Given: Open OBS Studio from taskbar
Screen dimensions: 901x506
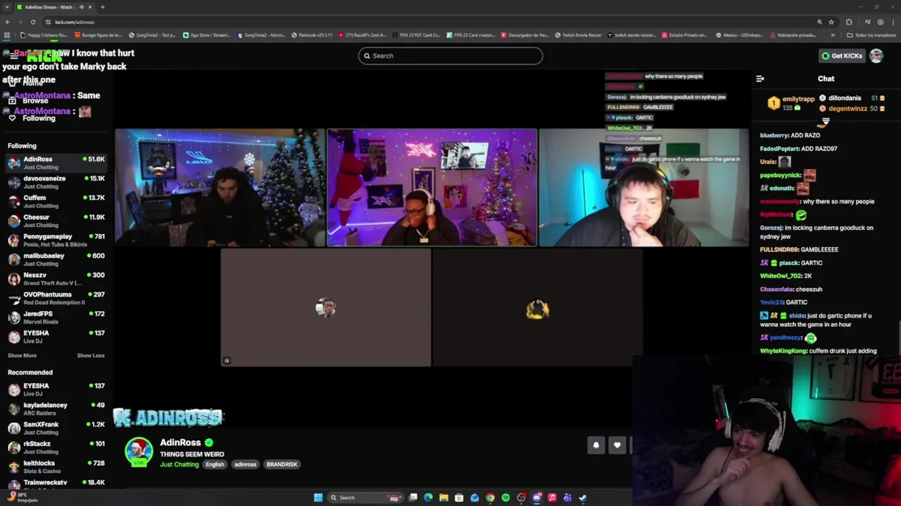Looking at the screenshot, I should (521, 498).
